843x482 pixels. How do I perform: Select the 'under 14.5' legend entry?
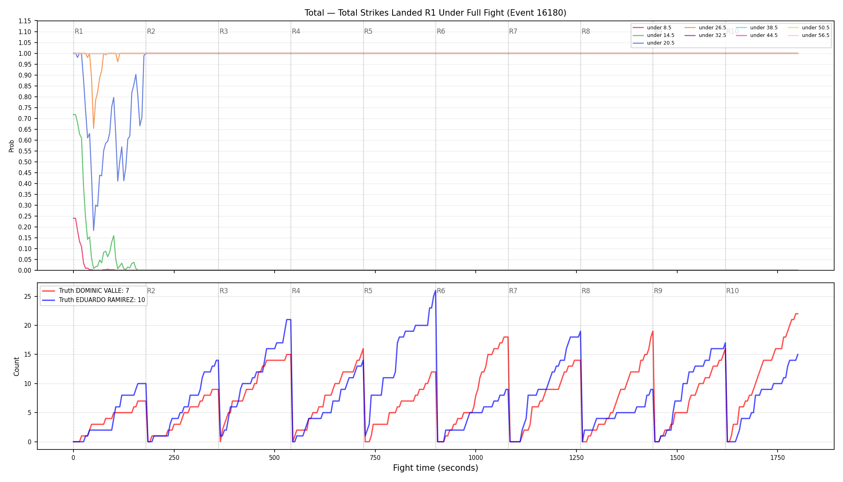[x=654, y=35]
